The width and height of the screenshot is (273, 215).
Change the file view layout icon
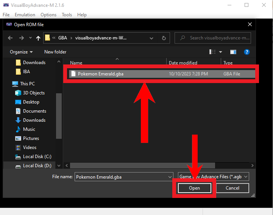tap(212, 52)
